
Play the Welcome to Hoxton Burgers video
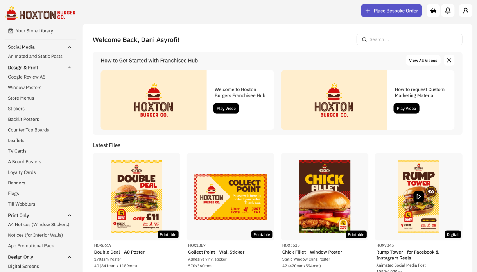[x=226, y=108]
